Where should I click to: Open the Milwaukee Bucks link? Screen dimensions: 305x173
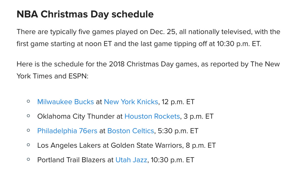pyautogui.click(x=66, y=102)
